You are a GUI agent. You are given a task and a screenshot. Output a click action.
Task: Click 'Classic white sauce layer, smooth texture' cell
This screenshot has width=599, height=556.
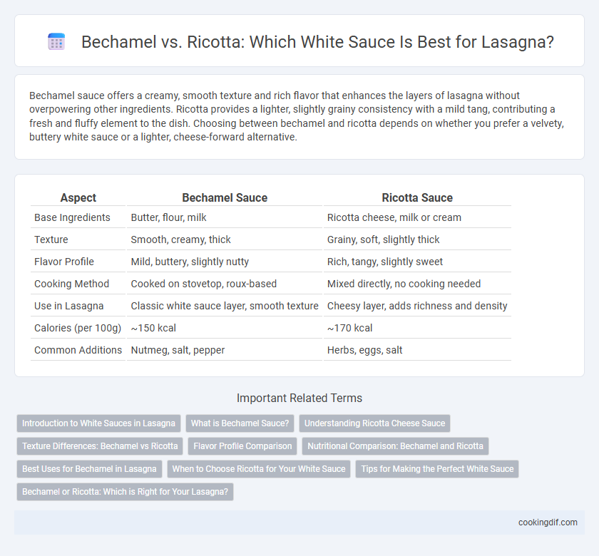225,306
